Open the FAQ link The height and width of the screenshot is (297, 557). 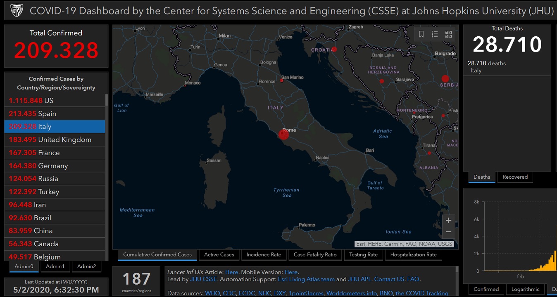[413, 279]
